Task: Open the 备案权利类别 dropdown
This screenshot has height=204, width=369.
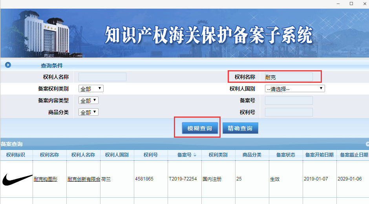Action: pyautogui.click(x=91, y=89)
